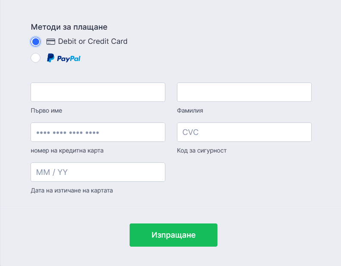The image size is (341, 266).
Task: Click the 'Първо име' field label
Action: tap(46, 110)
